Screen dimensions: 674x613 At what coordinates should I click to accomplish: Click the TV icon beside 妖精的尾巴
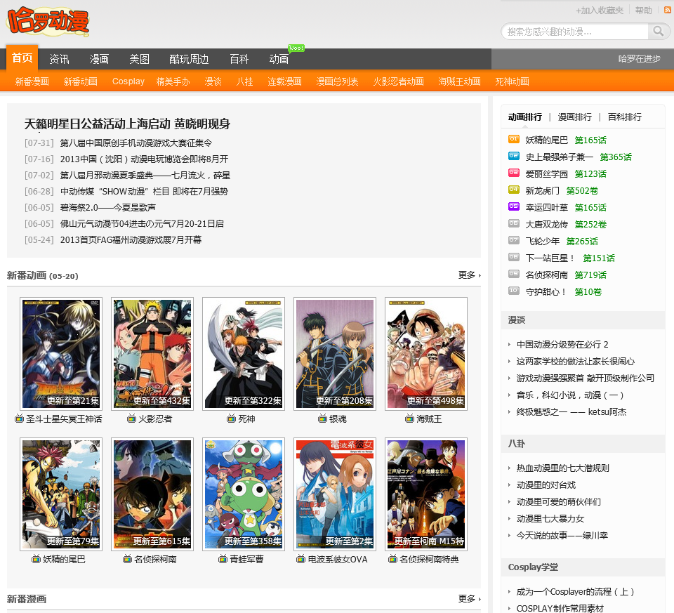click(x=36, y=559)
